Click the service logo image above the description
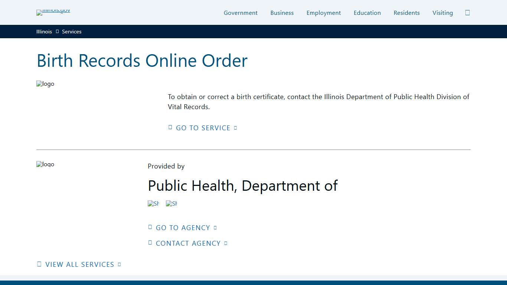This screenshot has height=285, width=507. (x=45, y=84)
